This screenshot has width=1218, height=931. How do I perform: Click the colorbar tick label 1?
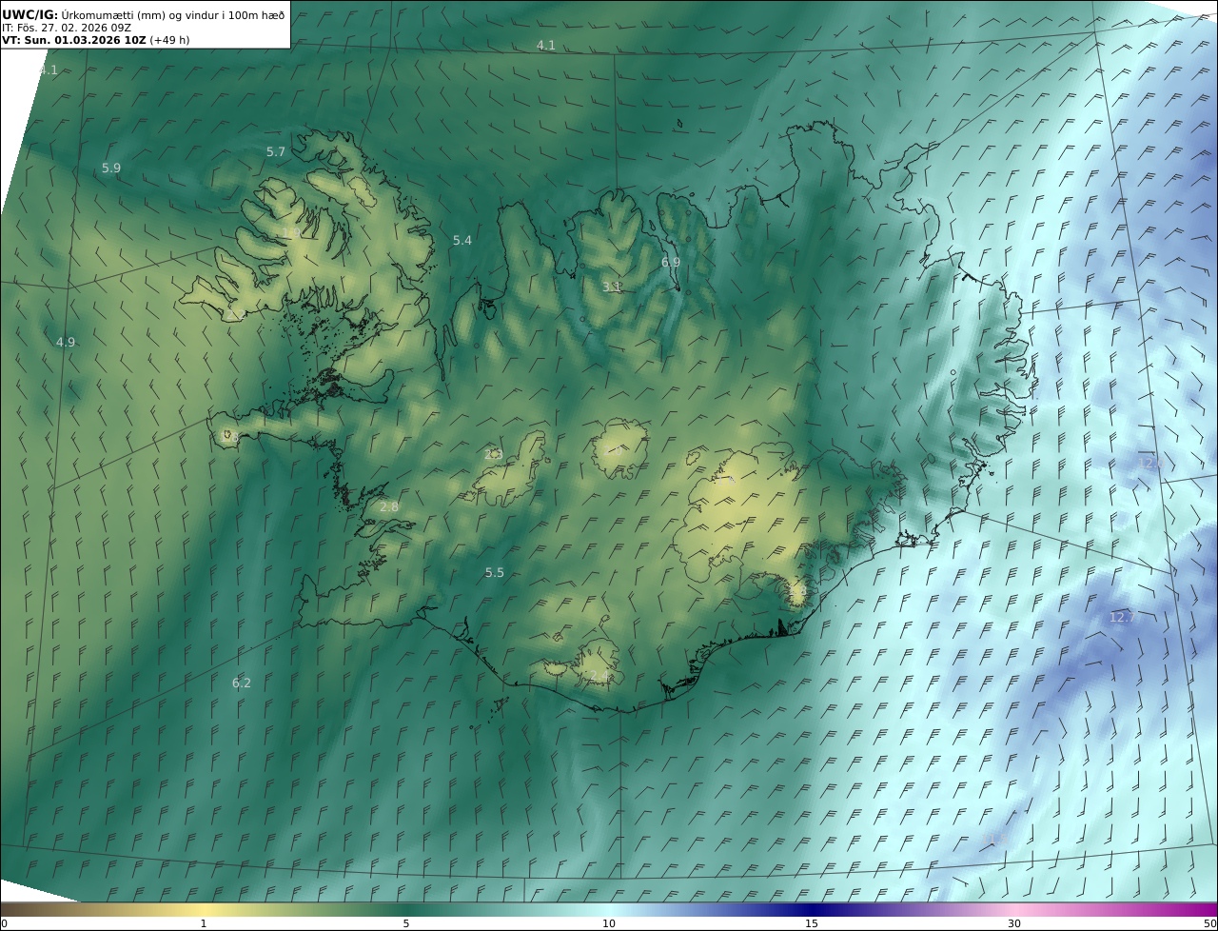pyautogui.click(x=204, y=923)
